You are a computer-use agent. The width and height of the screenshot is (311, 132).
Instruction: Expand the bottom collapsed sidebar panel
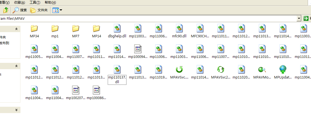pyautogui.click(x=16, y=110)
